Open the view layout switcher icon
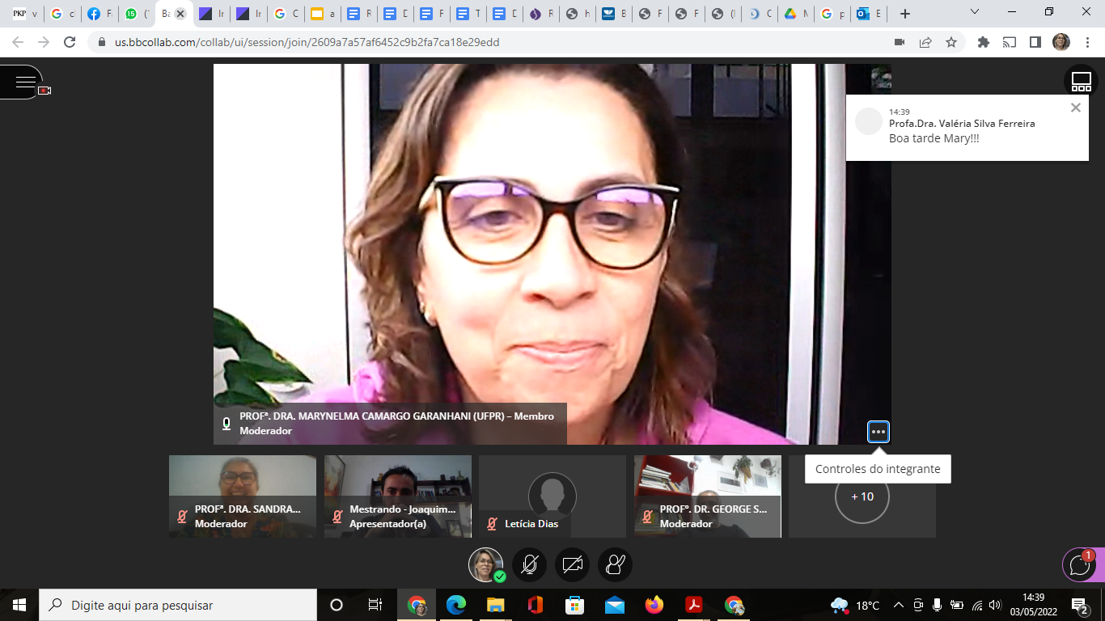The image size is (1105, 621). click(x=1082, y=82)
